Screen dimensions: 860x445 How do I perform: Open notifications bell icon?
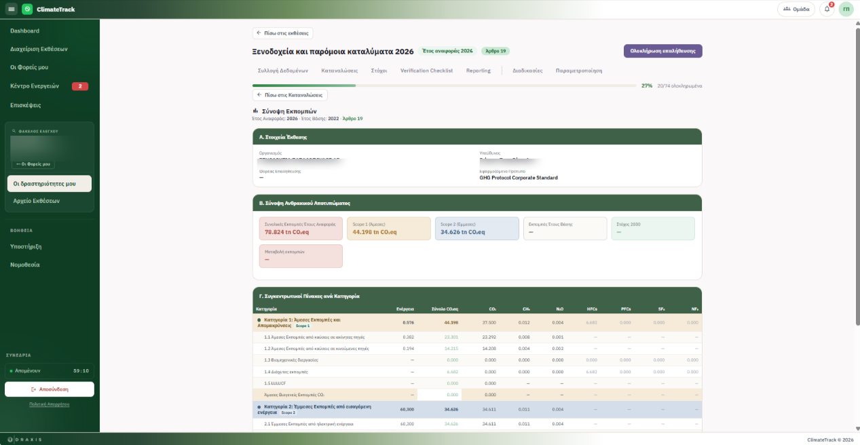coord(827,9)
